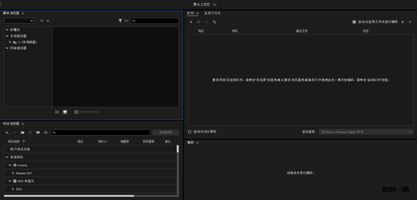This screenshot has height=200, width=417.
Task: Open the 默认工作区 workspace menu
Action: [x=214, y=4]
